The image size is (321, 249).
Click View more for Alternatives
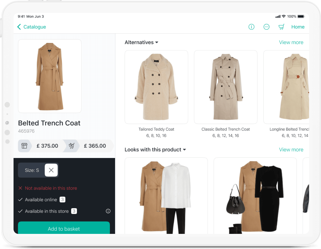click(291, 42)
